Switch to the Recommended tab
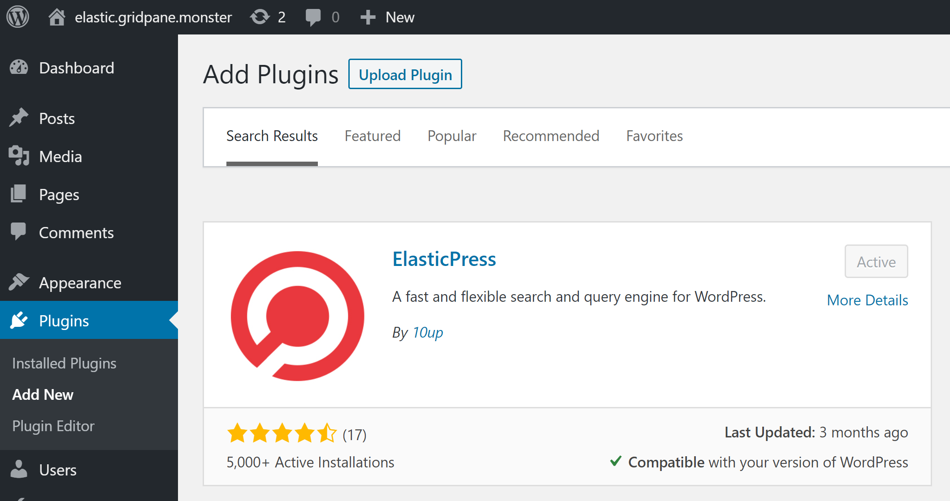Image resolution: width=950 pixels, height=501 pixels. pos(551,136)
